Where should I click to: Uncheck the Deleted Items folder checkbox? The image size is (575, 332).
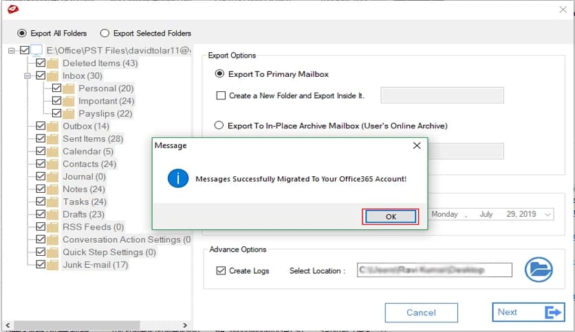coord(41,63)
